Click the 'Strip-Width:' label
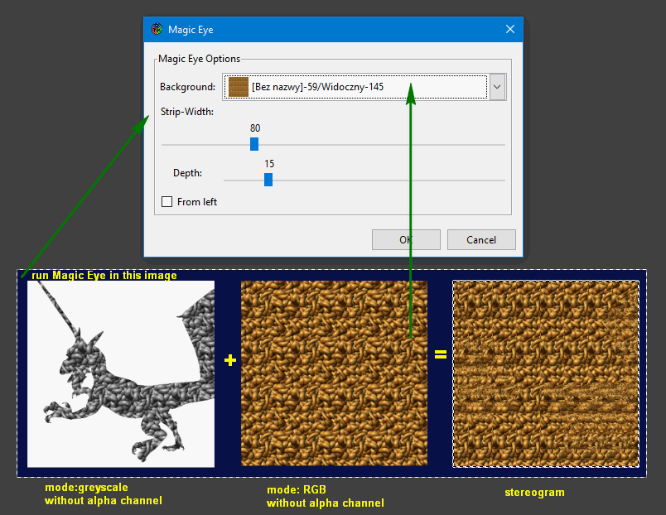 (x=187, y=112)
